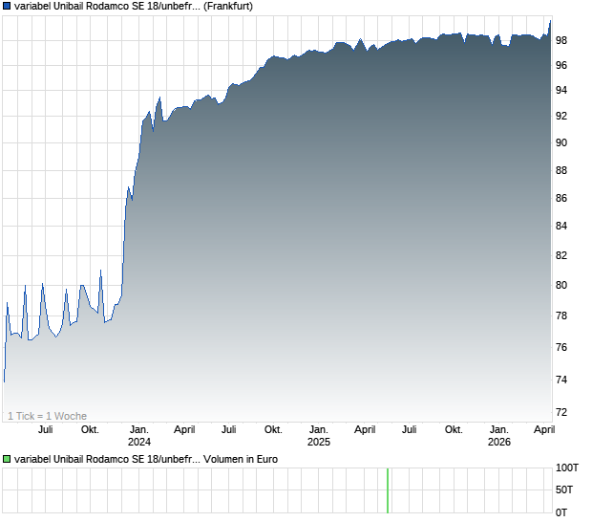Screen dimensions: 592x522
Task: Click the '1 Tick = 1 Woche' label
Action: (47, 416)
